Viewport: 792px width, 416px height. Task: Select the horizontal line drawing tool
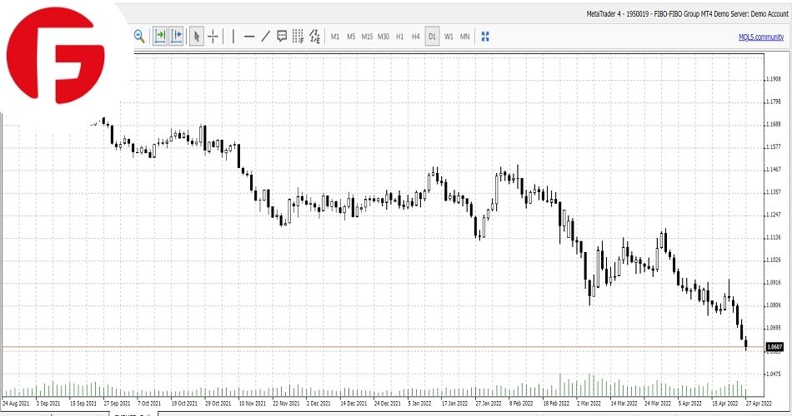(x=249, y=36)
